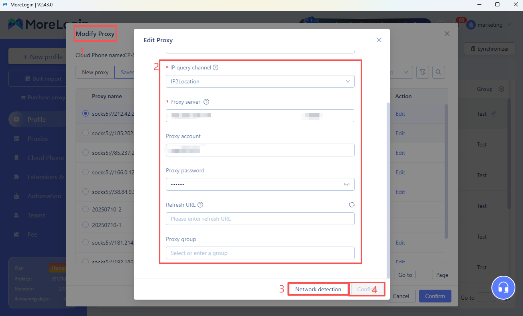
Task: Open the IP2Location channel dropdown
Action: [x=260, y=81]
